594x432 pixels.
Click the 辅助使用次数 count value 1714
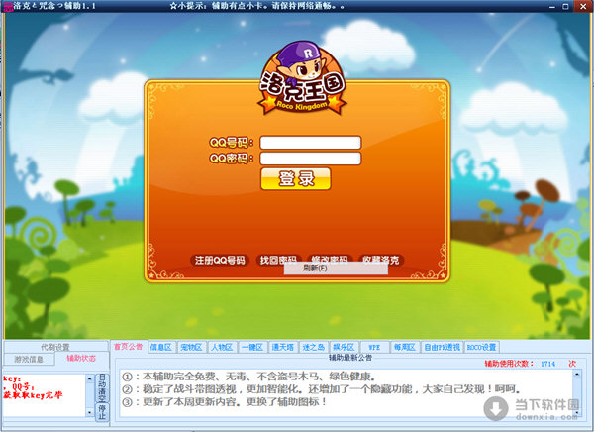coord(547,364)
